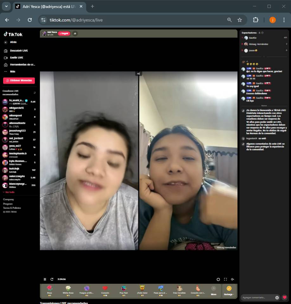Viewport: 291px width, 304px height.
Task: Toggle theater mode icon in player controls
Action: (x=218, y=279)
